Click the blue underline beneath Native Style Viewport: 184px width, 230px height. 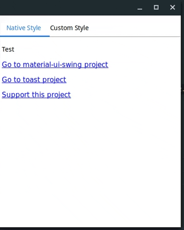point(25,36)
